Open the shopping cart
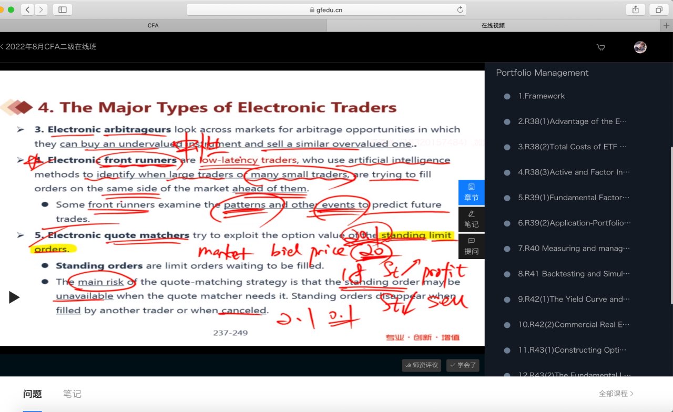 point(601,47)
